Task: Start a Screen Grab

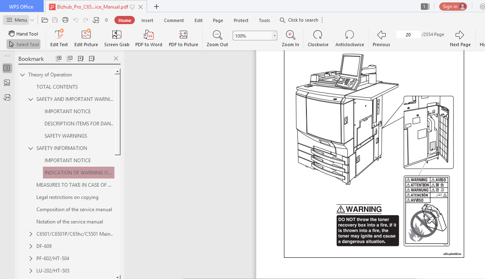Action: pos(116,38)
